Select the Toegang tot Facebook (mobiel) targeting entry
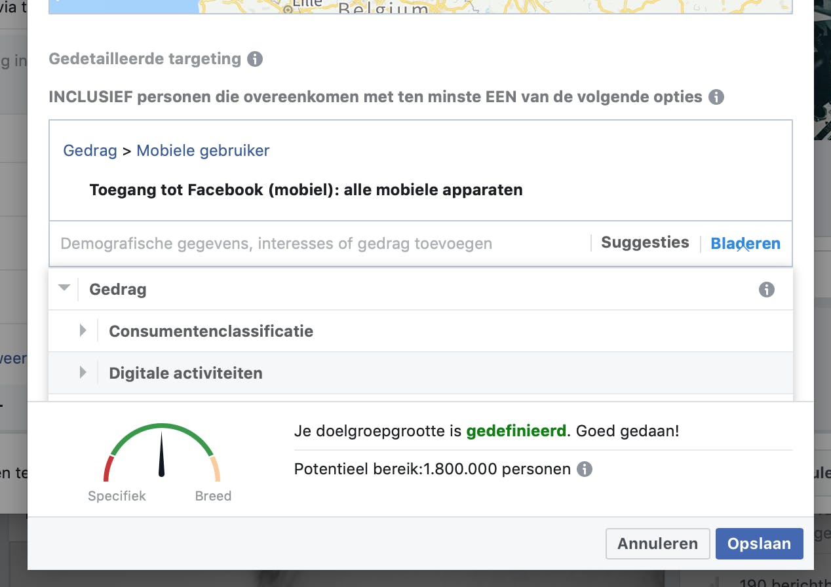The width and height of the screenshot is (831, 587). click(x=305, y=191)
